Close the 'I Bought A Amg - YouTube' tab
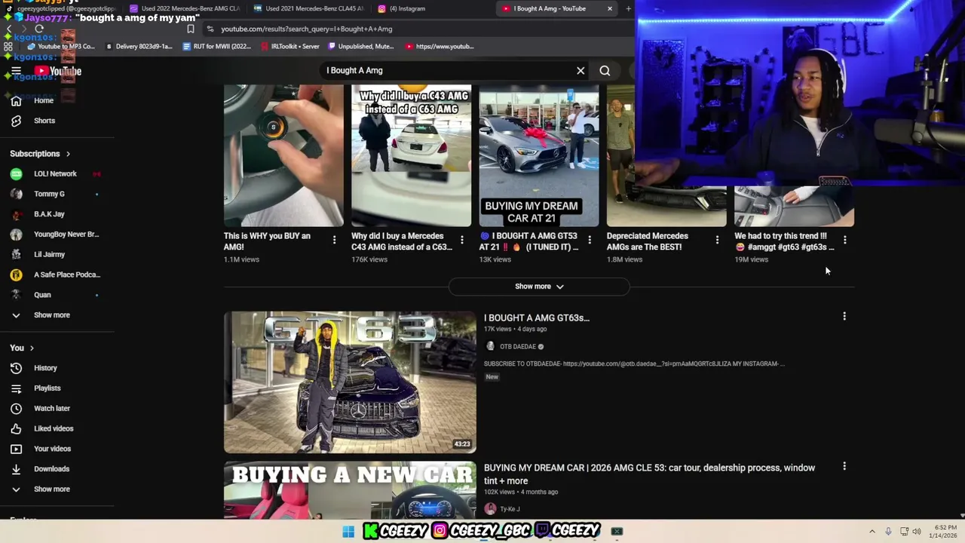Viewport: 965px width, 543px height. pos(610,8)
